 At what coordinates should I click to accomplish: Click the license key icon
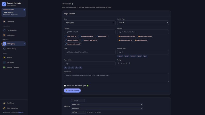click(x=4, y=108)
